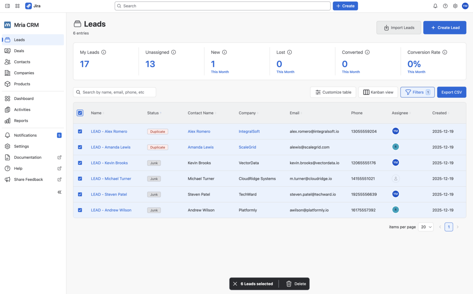This screenshot has width=473, height=294.
Task: Click the Create Lead button
Action: (x=445, y=28)
